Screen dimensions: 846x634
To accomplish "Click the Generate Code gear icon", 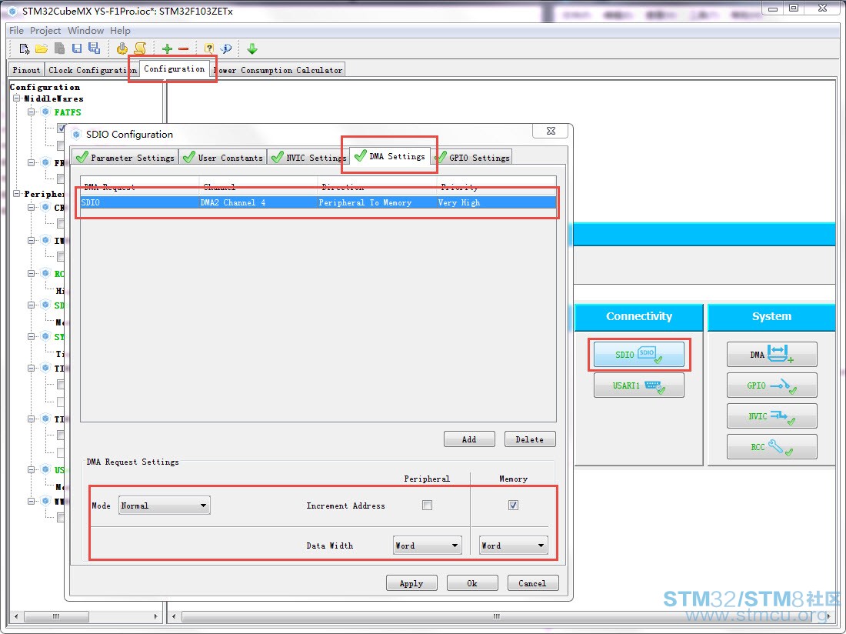I will [122, 48].
